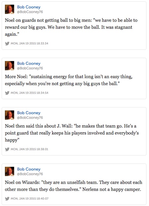Visit @BobCooney76 handle in fourth tweet
Viewport: 149px width, 206px height.
tap(30, 174)
